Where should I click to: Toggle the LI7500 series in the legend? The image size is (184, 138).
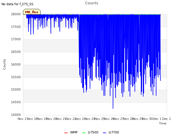coord(90,132)
